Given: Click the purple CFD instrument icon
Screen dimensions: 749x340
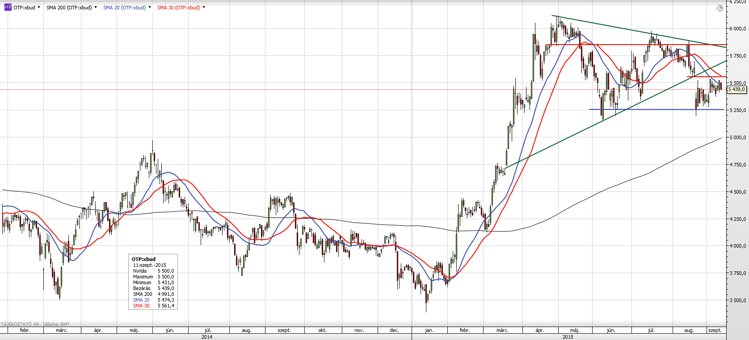Looking at the screenshot, I should 8,8.
